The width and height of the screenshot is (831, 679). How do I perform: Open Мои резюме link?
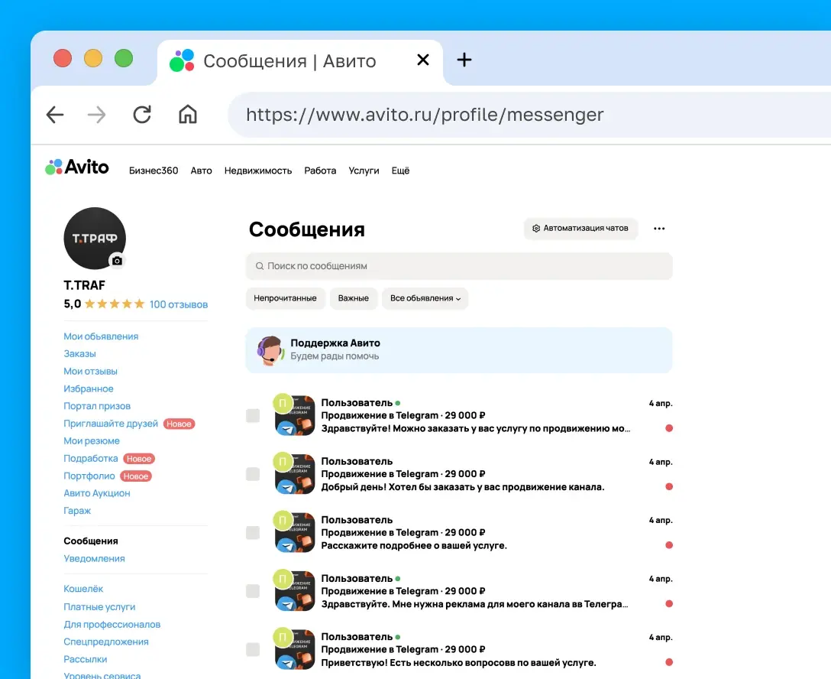pyautogui.click(x=92, y=441)
